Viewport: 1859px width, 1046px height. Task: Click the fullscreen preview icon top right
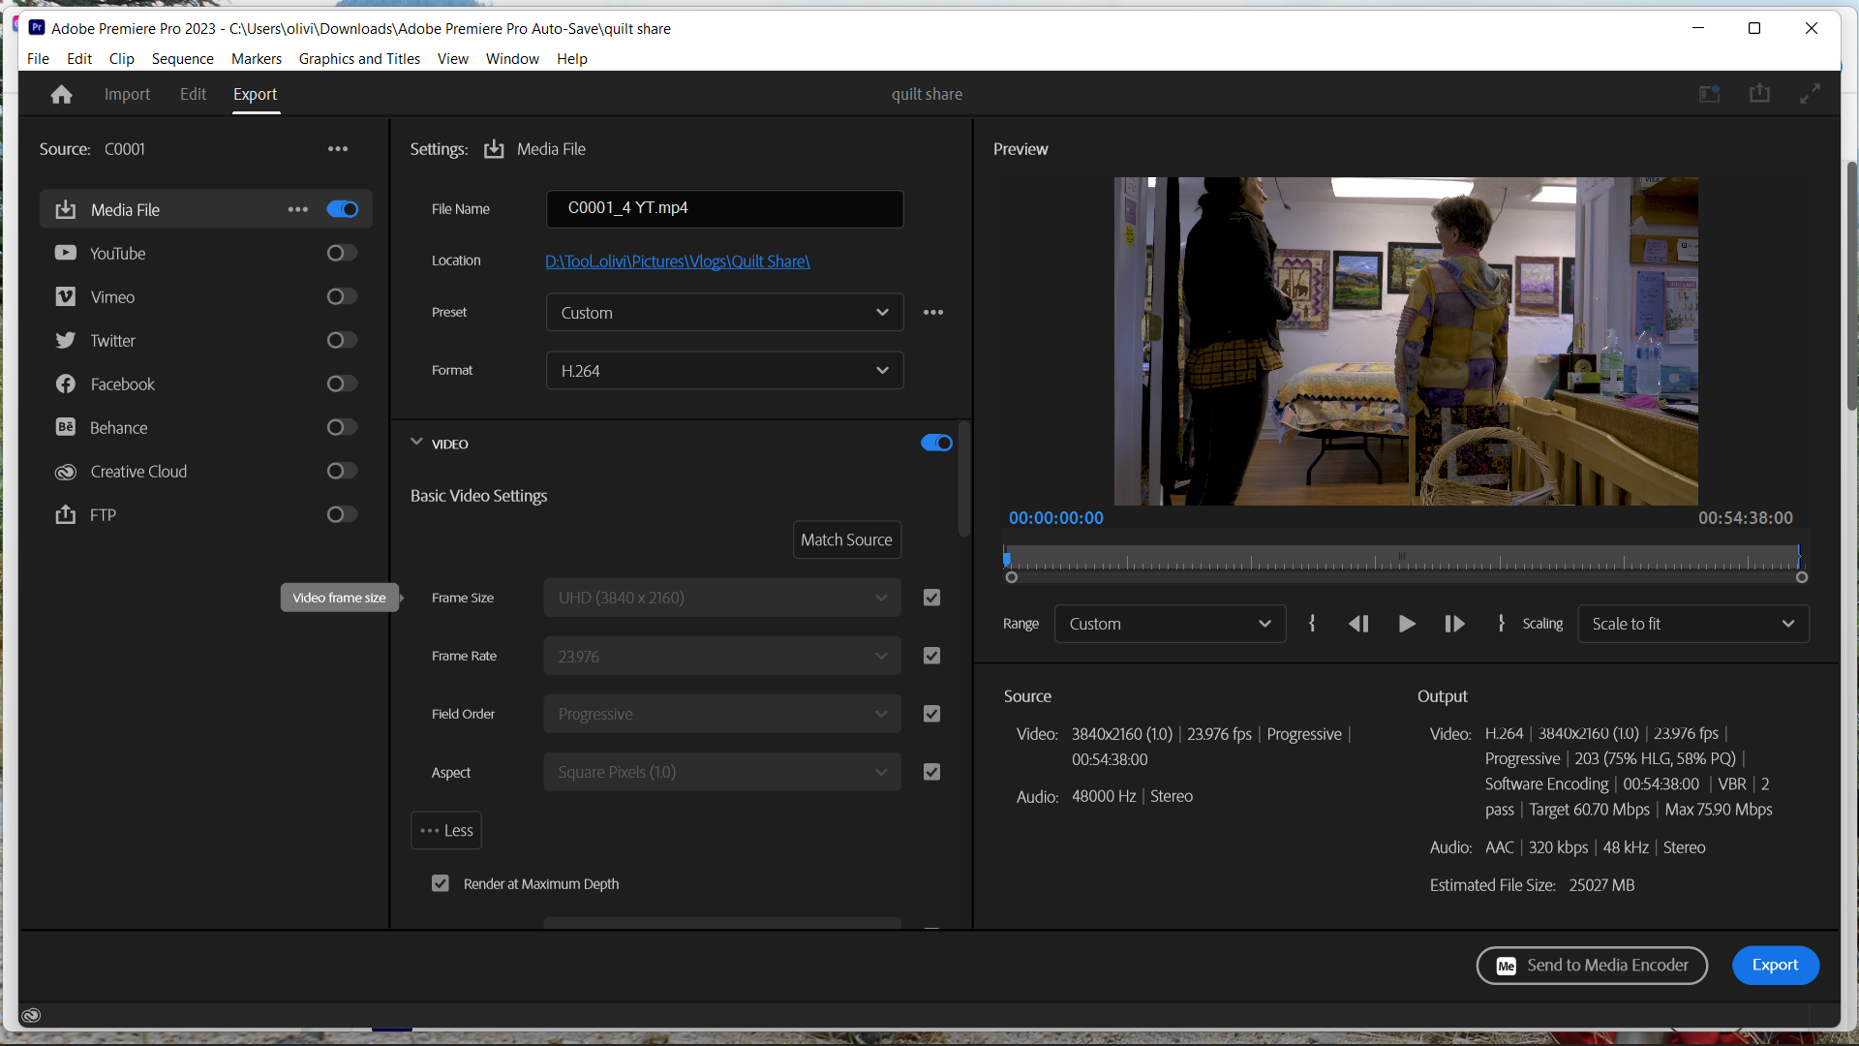click(1809, 93)
